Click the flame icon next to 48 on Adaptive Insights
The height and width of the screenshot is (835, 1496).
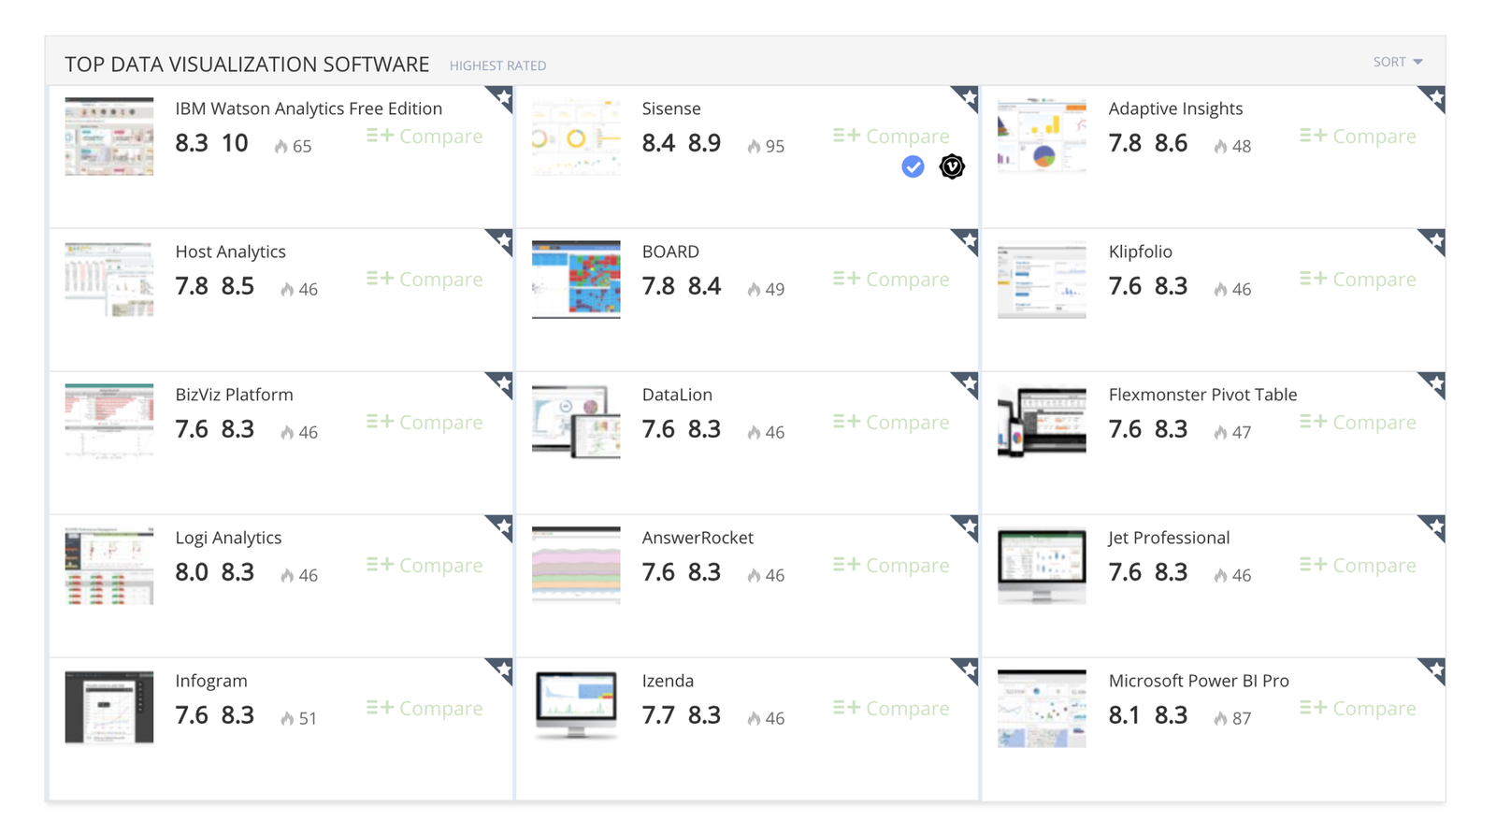click(1220, 146)
